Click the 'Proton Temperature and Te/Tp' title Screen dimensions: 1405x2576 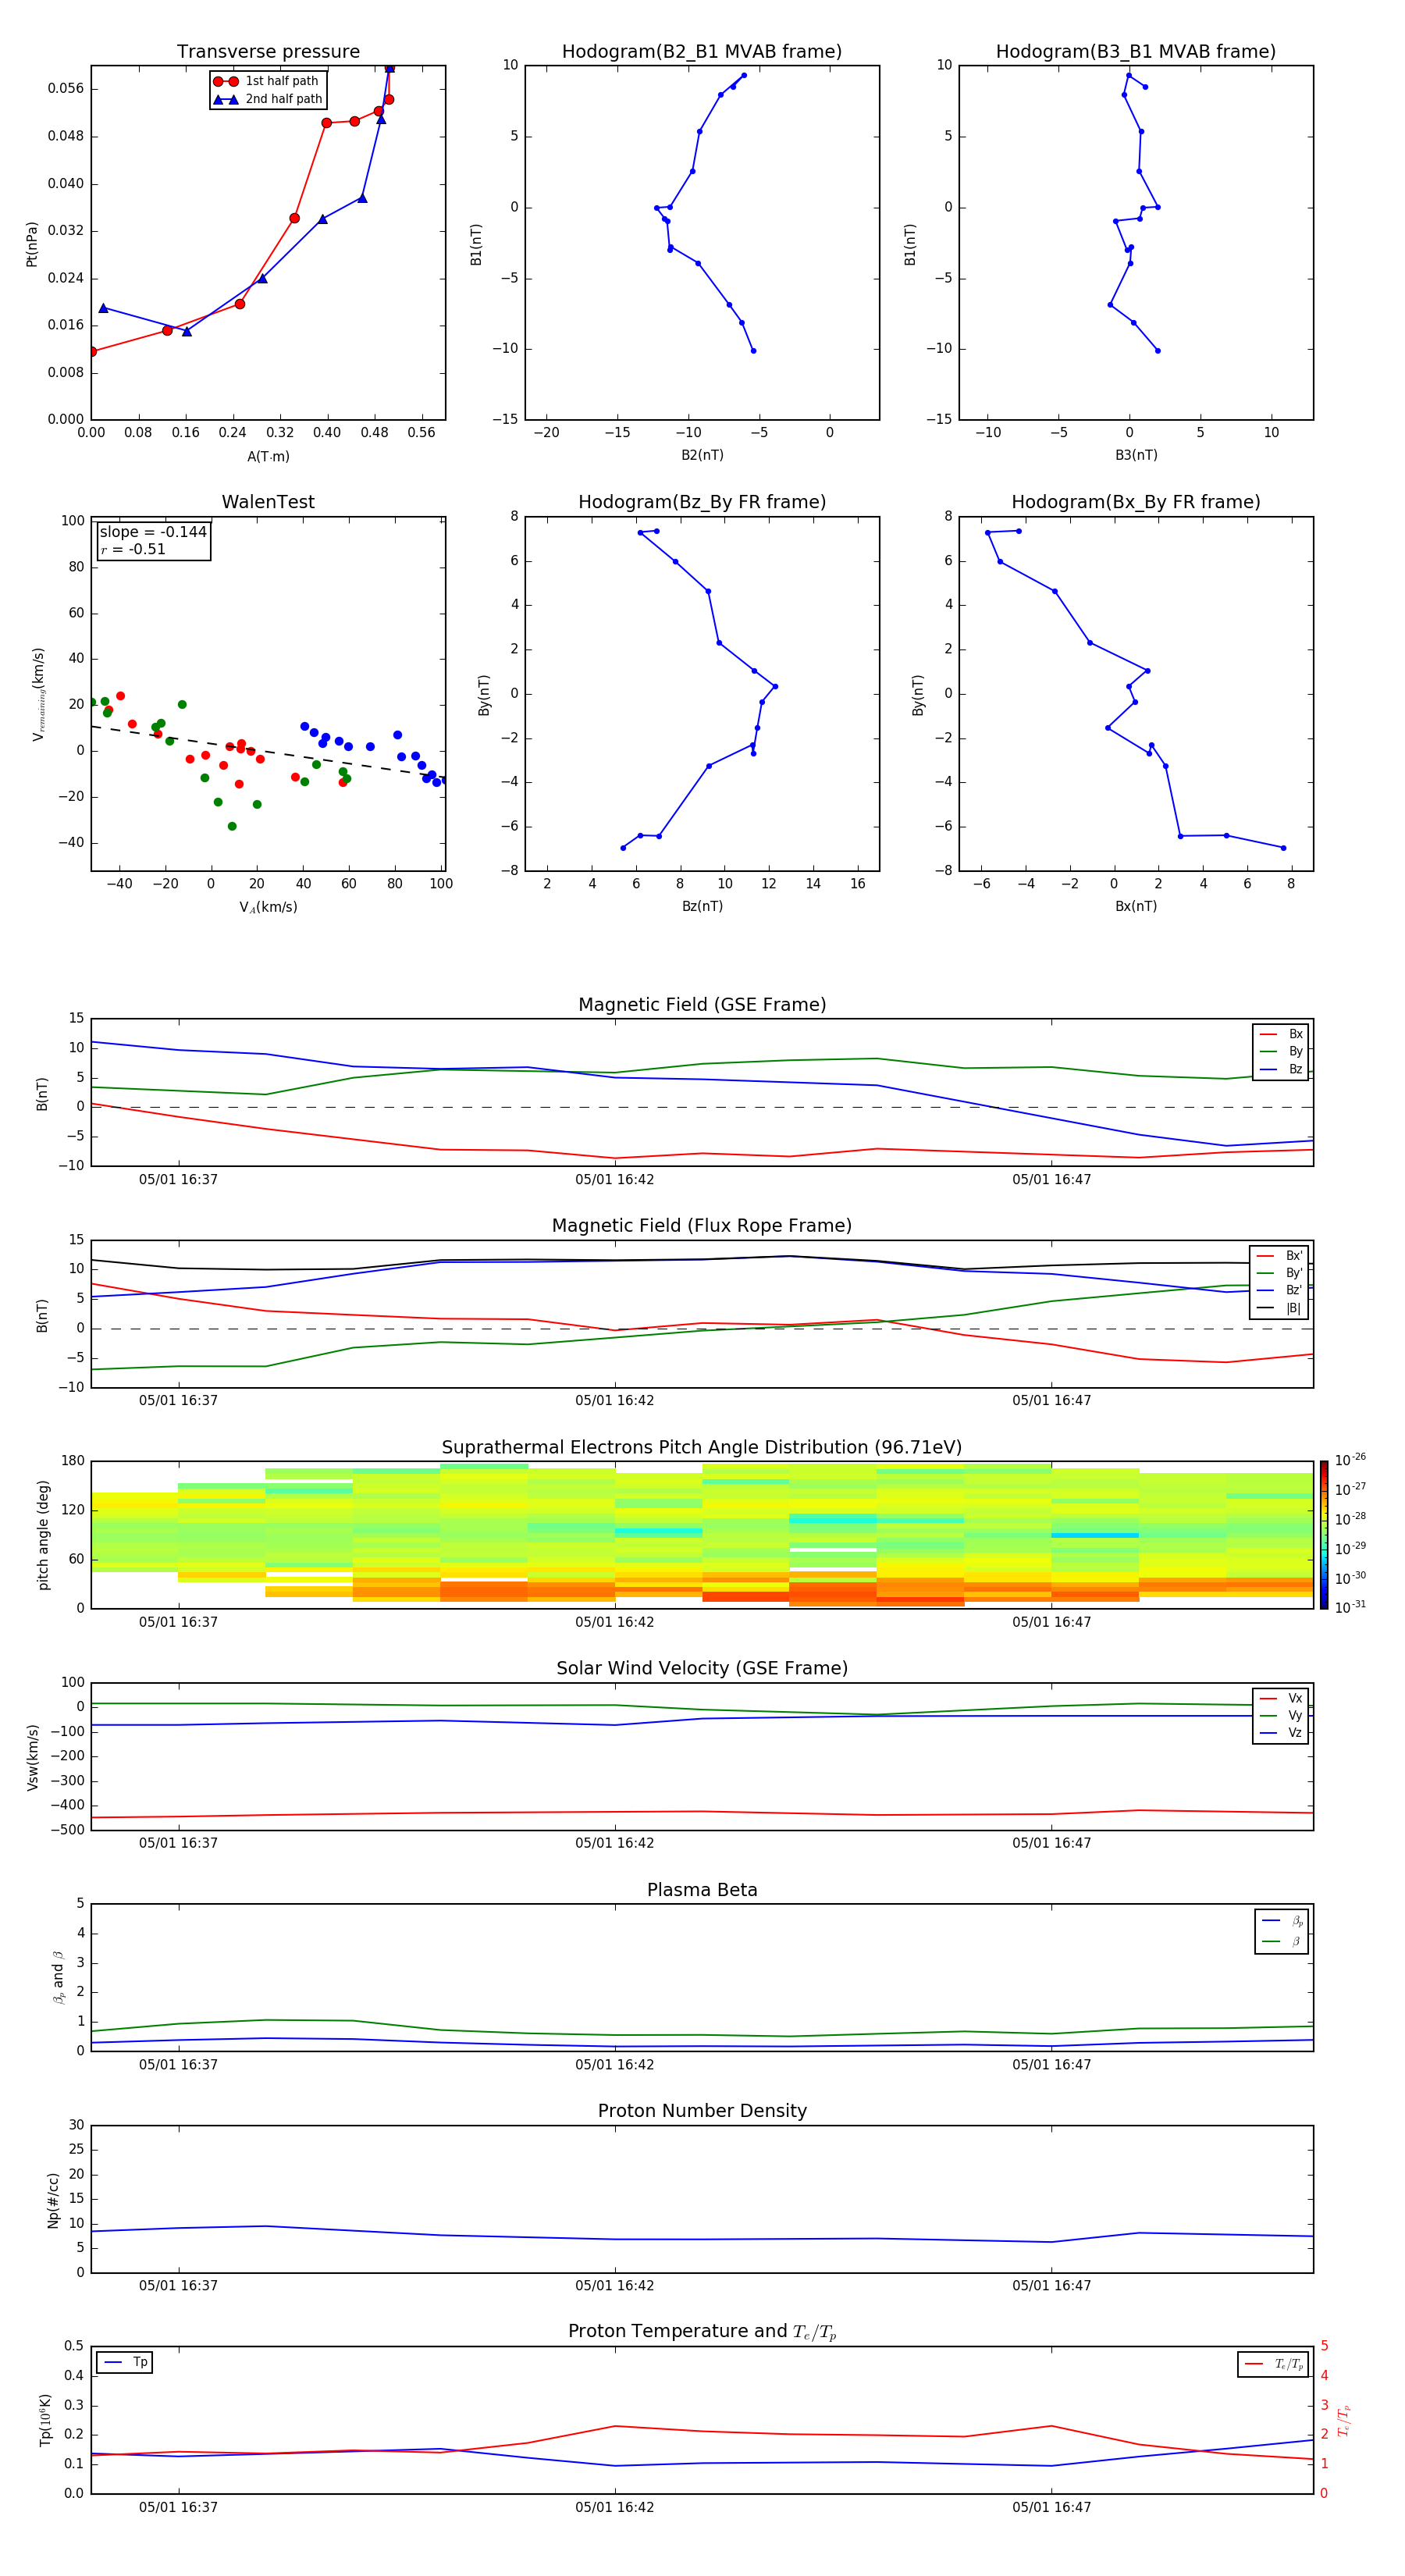702,2332
